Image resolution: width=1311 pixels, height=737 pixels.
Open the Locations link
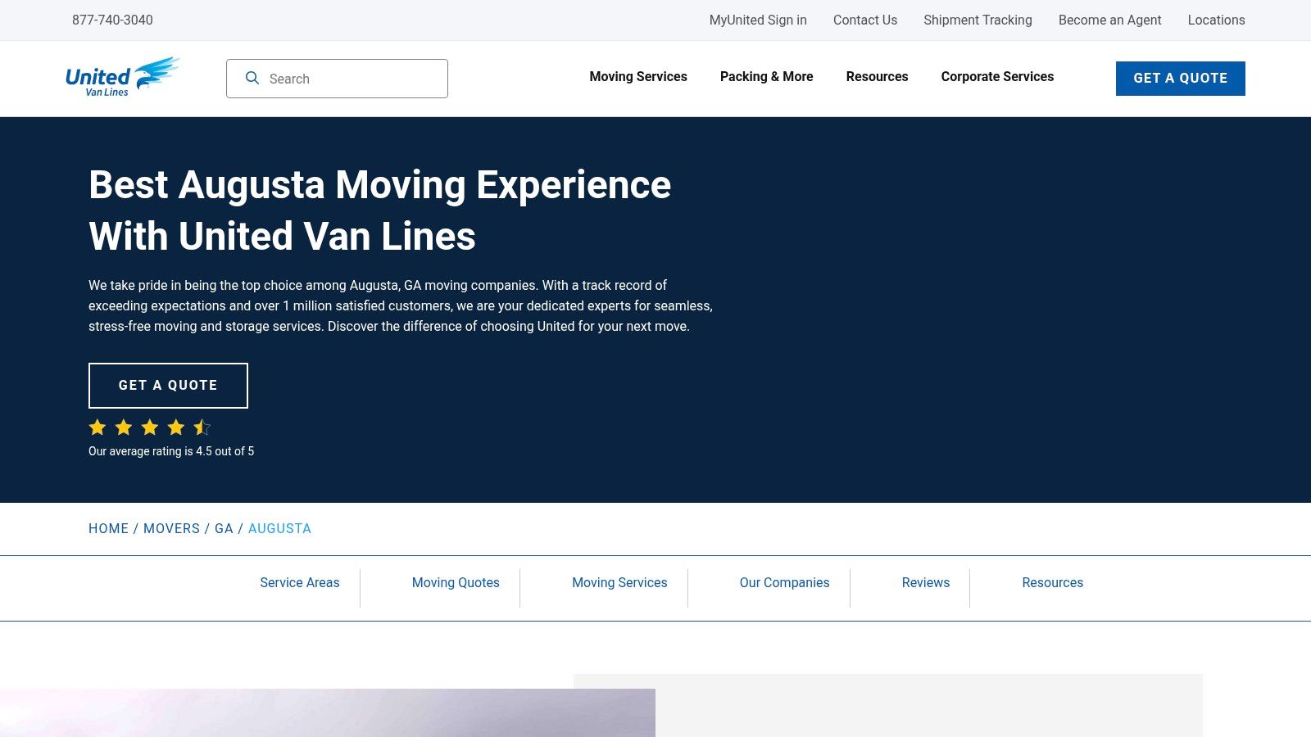[x=1216, y=20]
